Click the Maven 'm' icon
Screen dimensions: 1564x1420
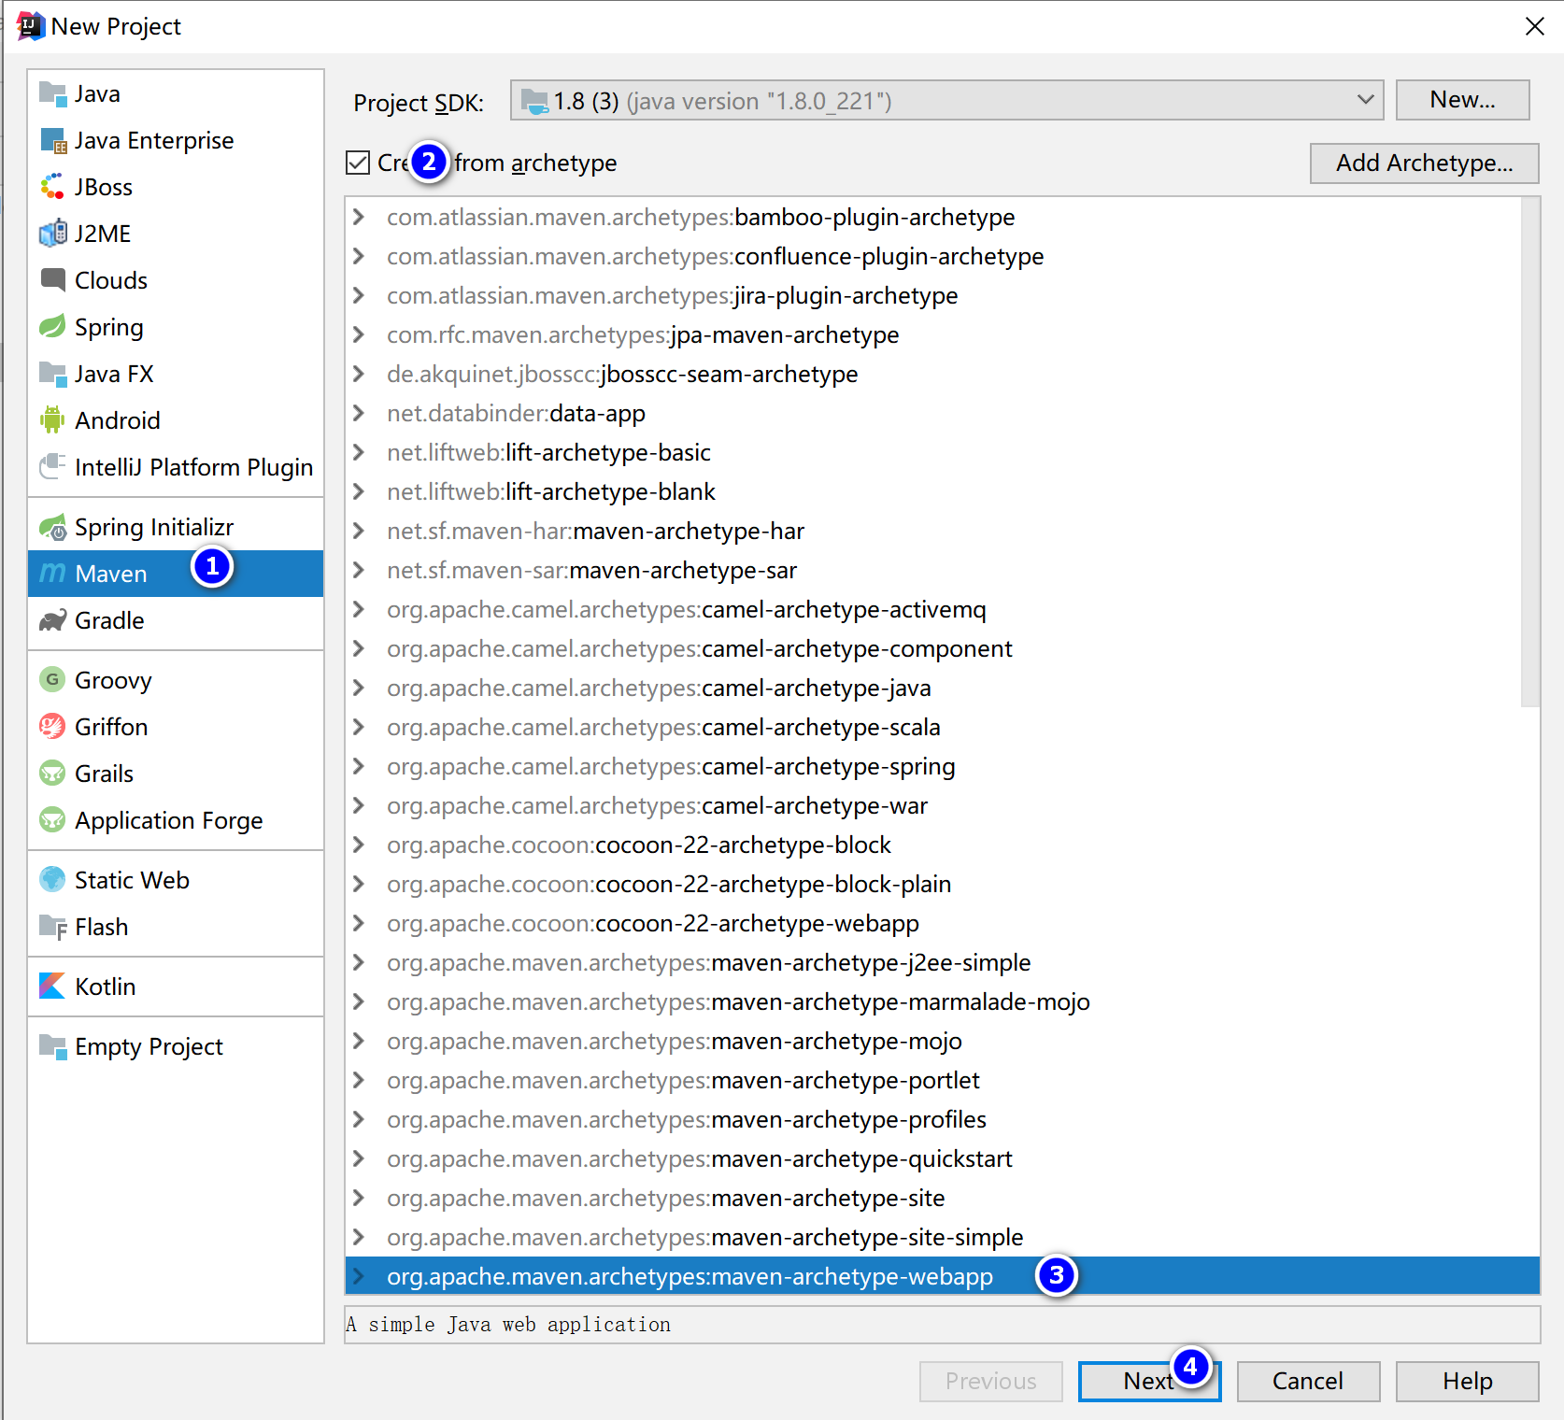point(53,573)
